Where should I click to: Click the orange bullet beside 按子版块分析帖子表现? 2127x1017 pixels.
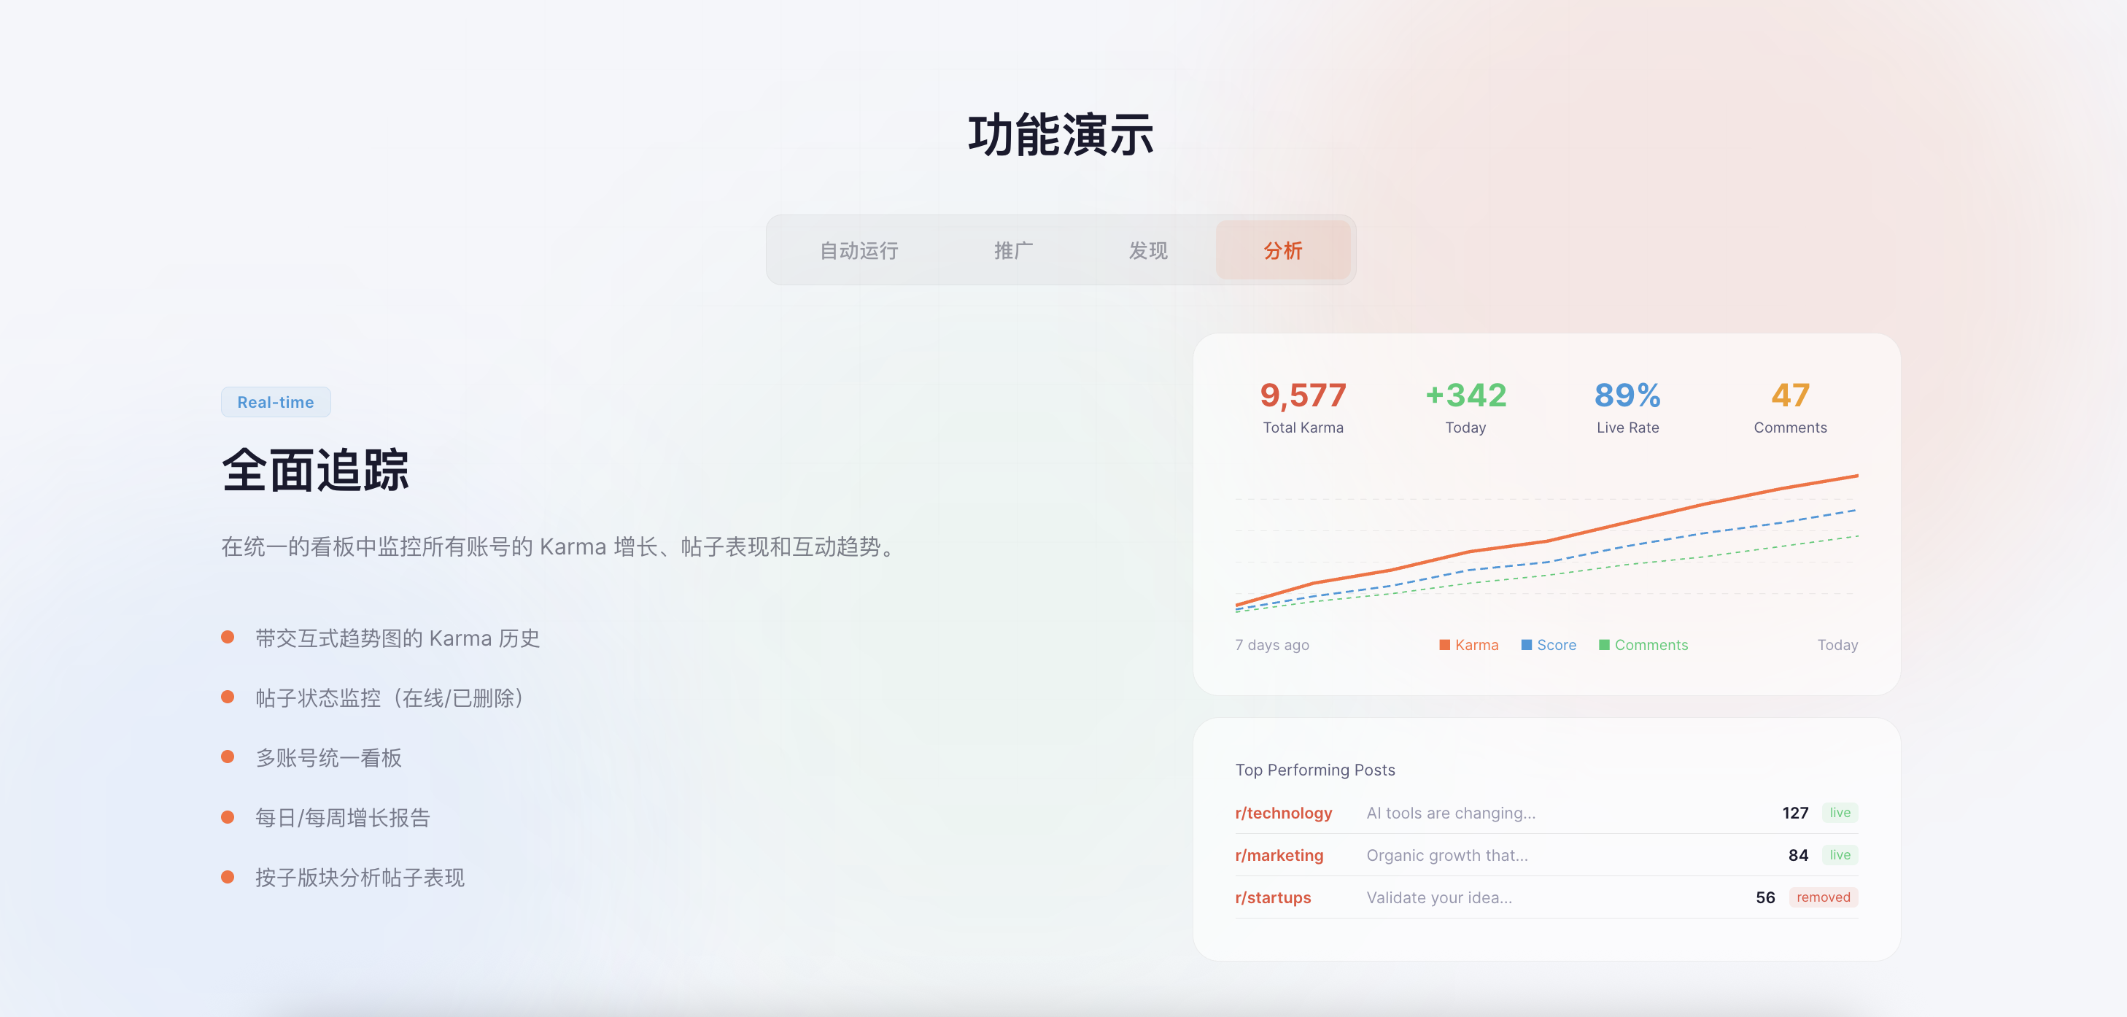[x=229, y=878]
